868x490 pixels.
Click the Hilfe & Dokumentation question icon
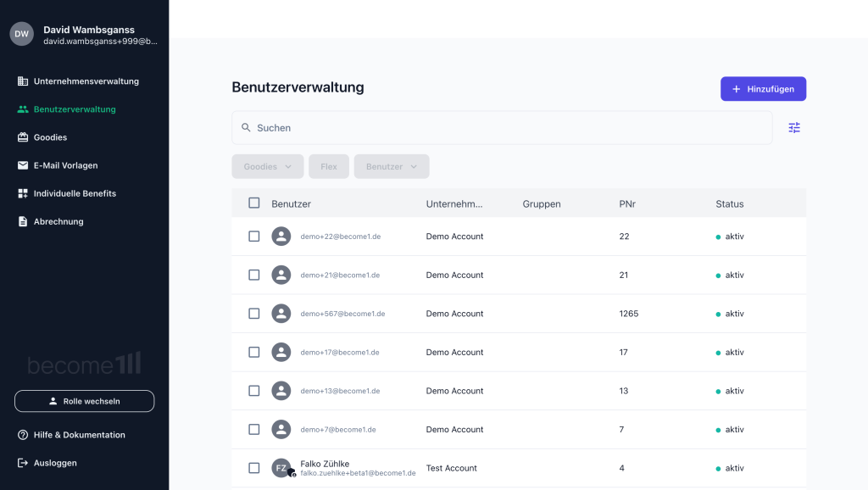(x=23, y=435)
